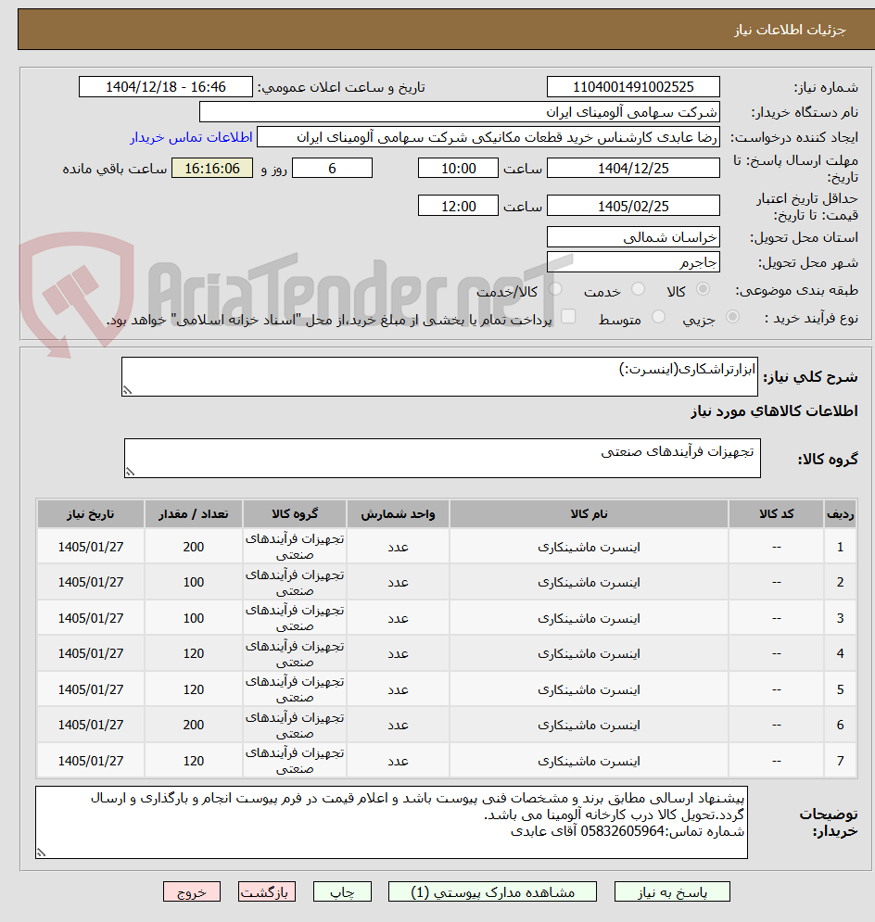
Task: Click the city field جاجرم
Action: tap(633, 261)
